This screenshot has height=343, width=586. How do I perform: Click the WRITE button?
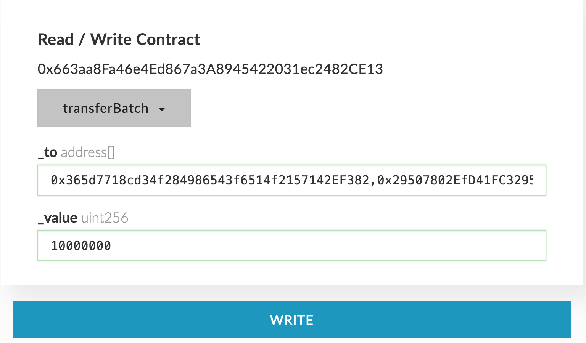(x=291, y=320)
